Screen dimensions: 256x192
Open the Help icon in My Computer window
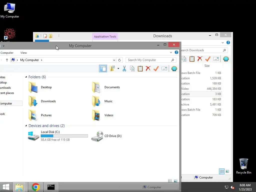(x=176, y=52)
